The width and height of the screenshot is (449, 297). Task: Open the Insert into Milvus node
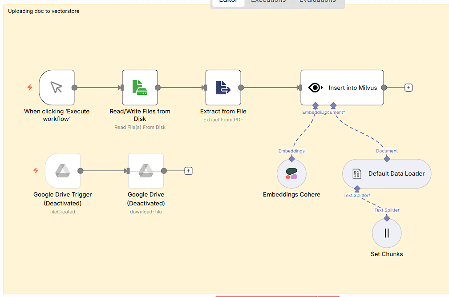342,88
